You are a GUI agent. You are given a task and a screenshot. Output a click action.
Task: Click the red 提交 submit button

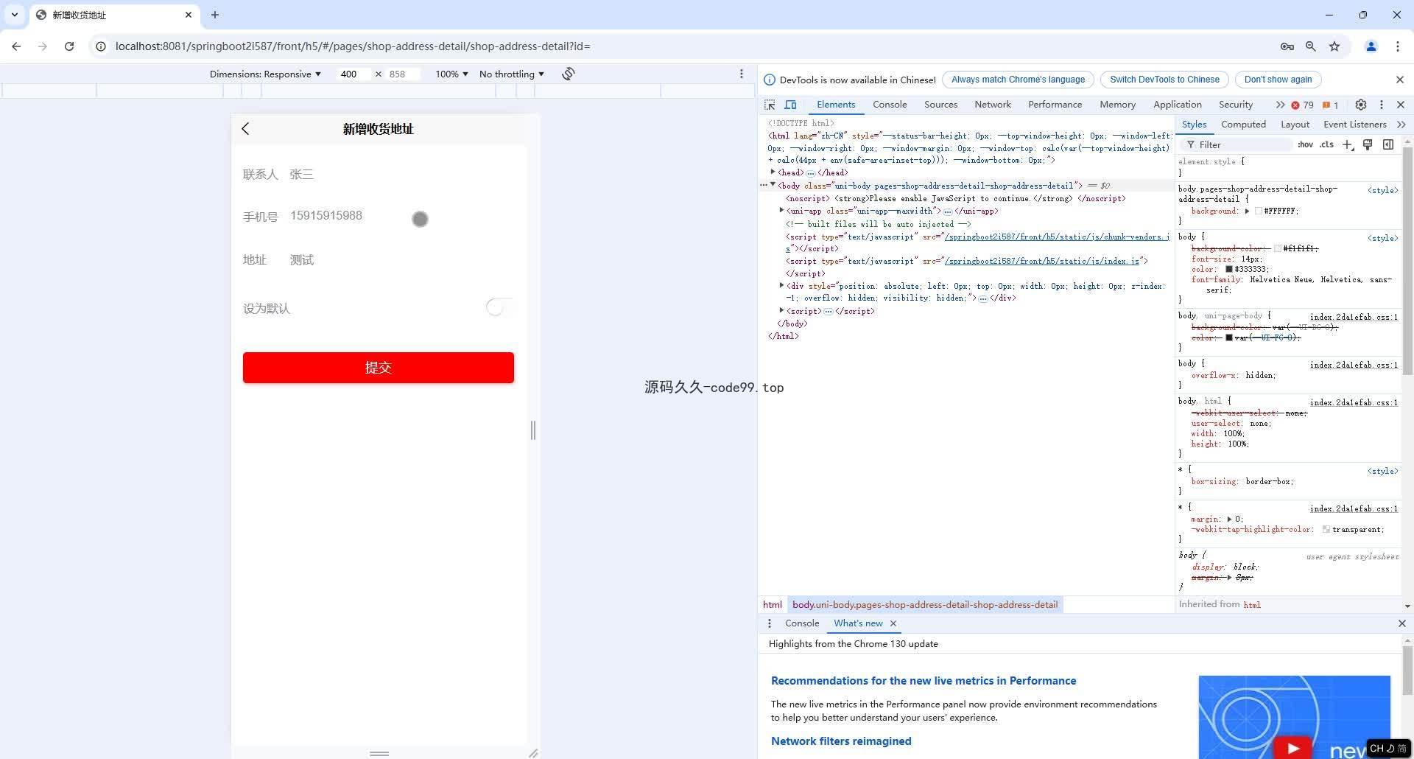pyautogui.click(x=379, y=368)
